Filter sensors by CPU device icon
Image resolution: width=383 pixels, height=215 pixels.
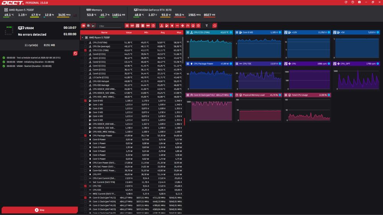pyautogui.click(x=127, y=26)
